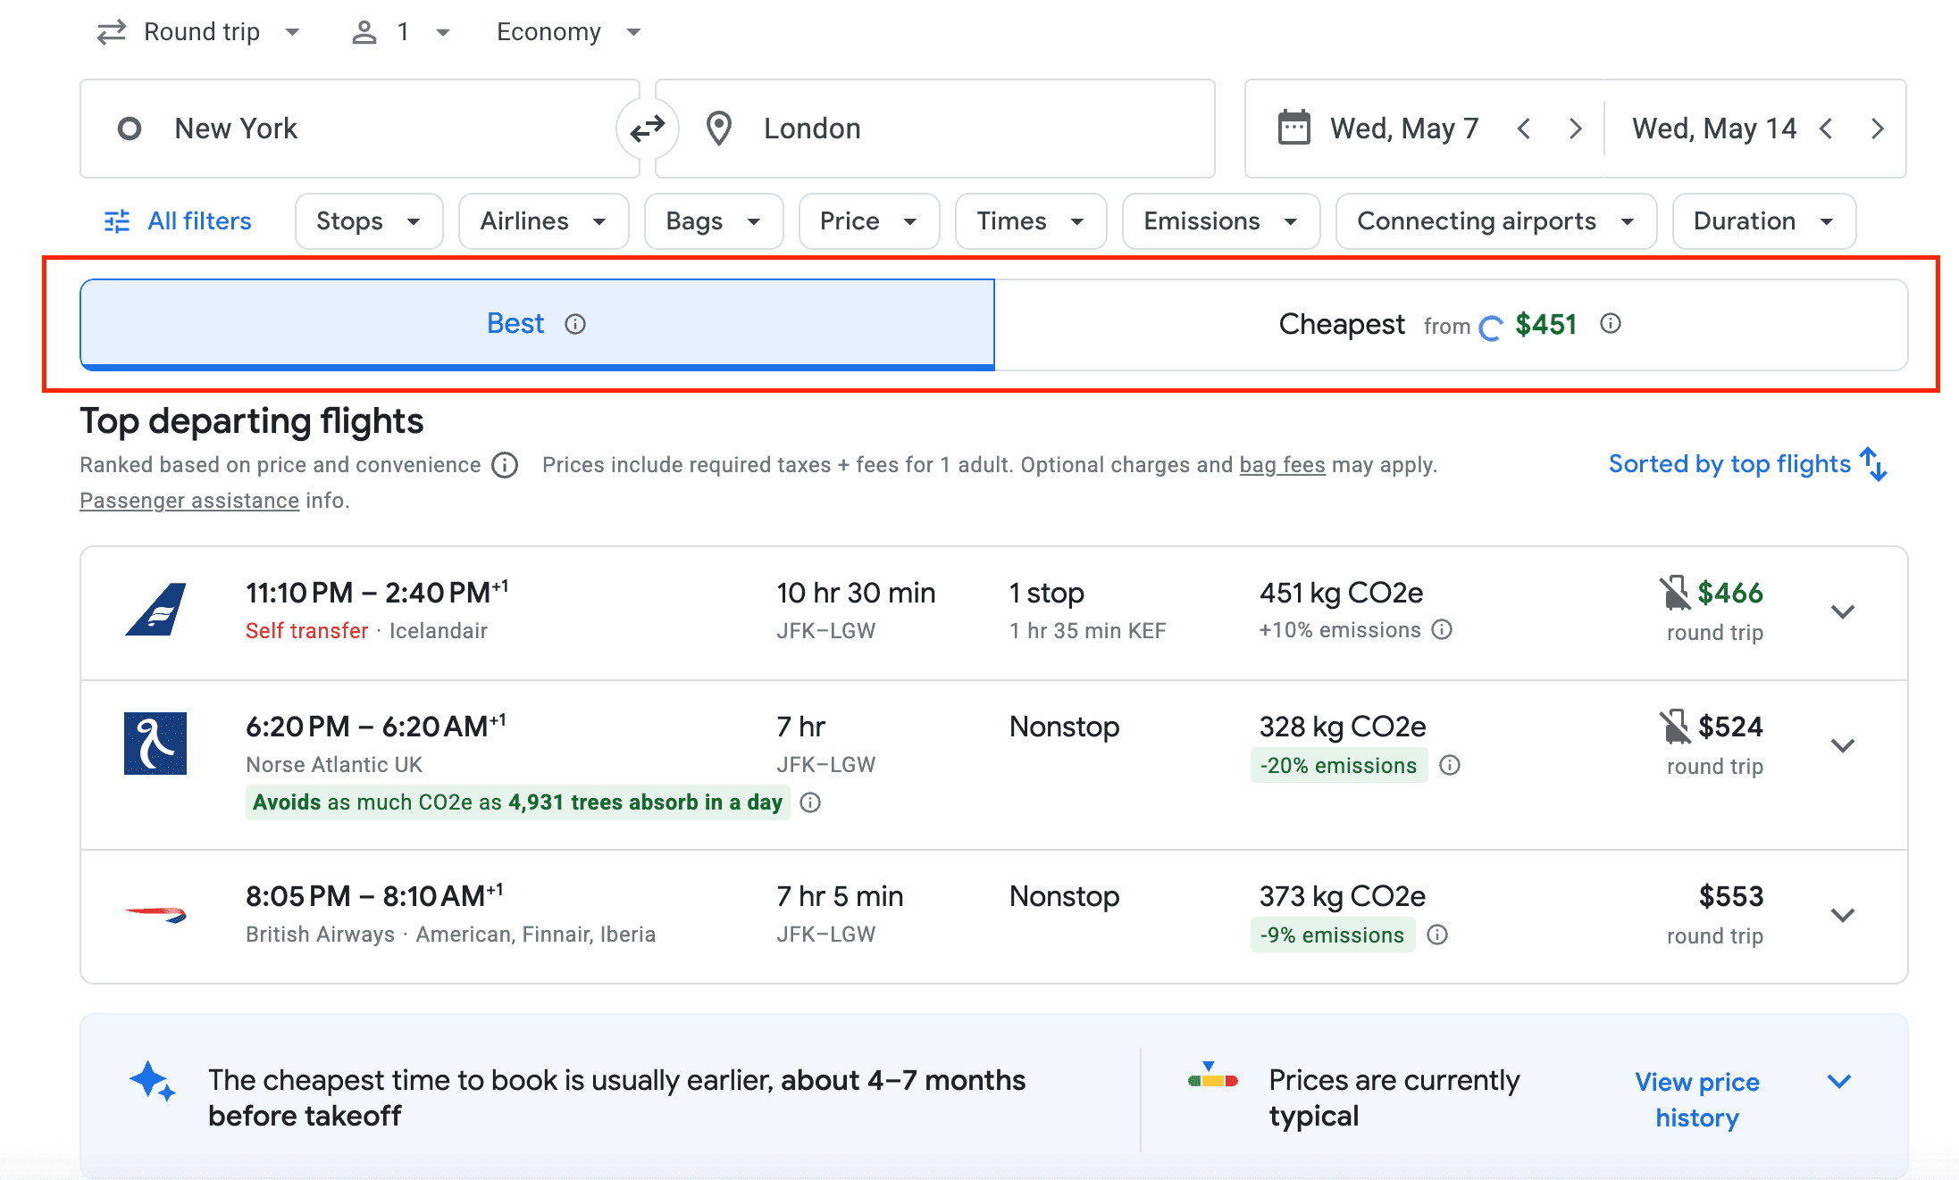1959x1180 pixels.
Task: Click the All filters sliders icon
Action: pos(117,220)
